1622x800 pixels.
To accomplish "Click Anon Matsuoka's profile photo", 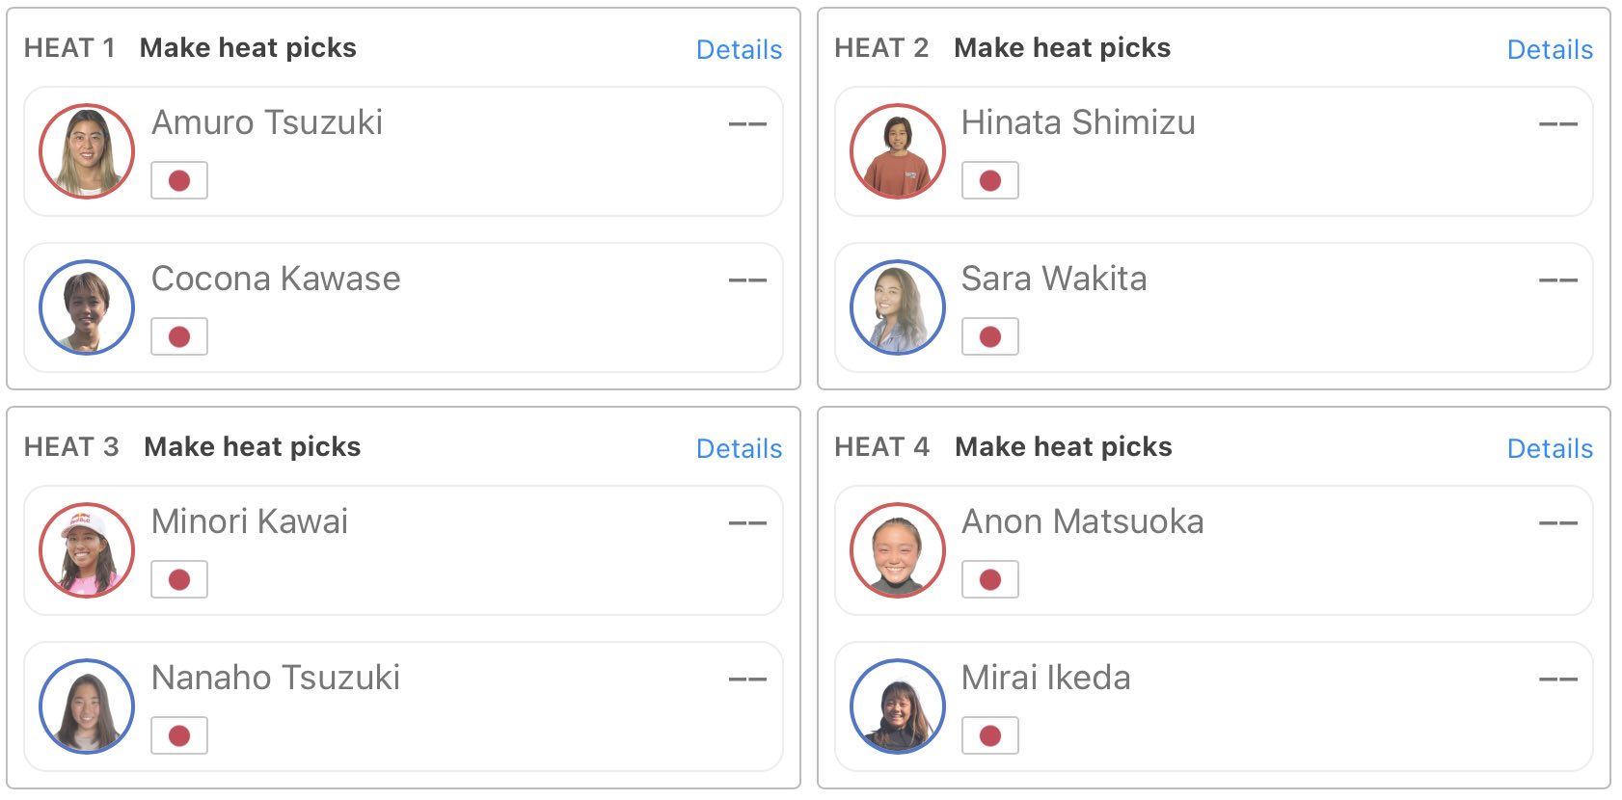I will point(897,550).
